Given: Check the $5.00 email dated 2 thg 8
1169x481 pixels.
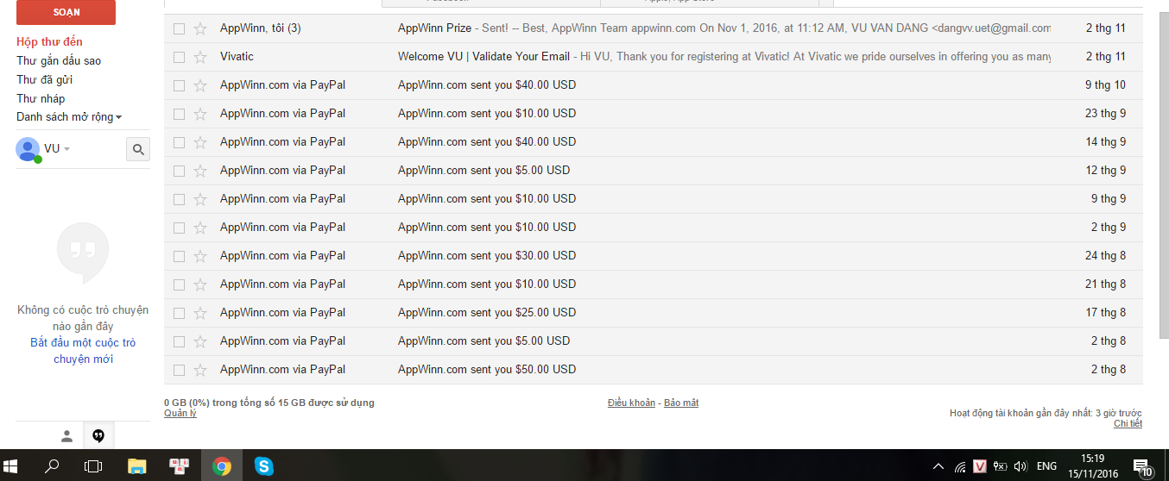Looking at the screenshot, I should click(179, 341).
